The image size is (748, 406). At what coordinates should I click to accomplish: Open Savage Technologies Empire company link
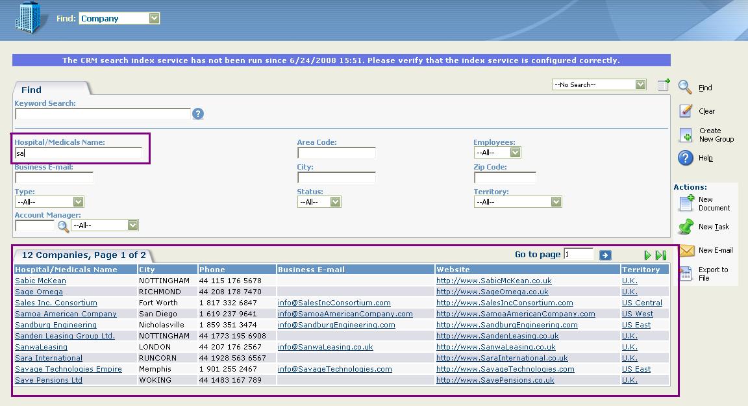[68, 369]
